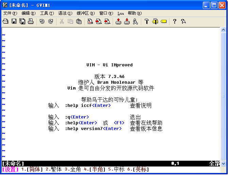
Task: Click the Help question mark icon
Action: (x=175, y=21)
